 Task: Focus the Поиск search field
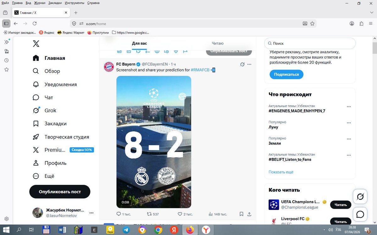pos(310,44)
